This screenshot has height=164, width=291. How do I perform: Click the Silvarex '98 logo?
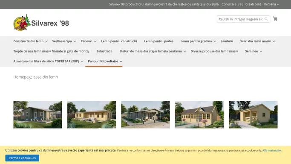[x=41, y=23]
